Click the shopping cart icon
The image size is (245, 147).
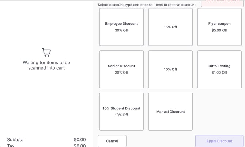tap(46, 52)
